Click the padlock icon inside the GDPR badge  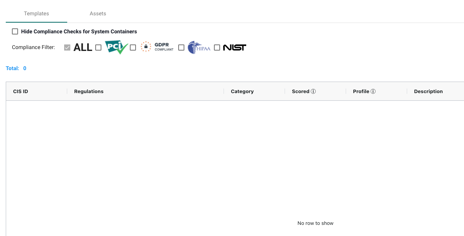click(146, 46)
